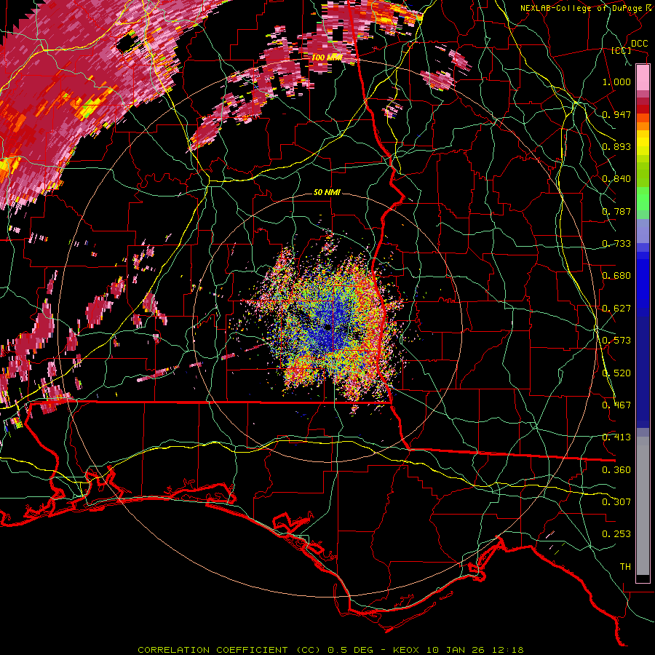
Task: Pick the light pink colour band above 1.000
Action: point(643,77)
